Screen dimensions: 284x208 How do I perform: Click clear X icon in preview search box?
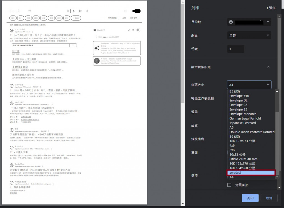(x=68, y=11)
